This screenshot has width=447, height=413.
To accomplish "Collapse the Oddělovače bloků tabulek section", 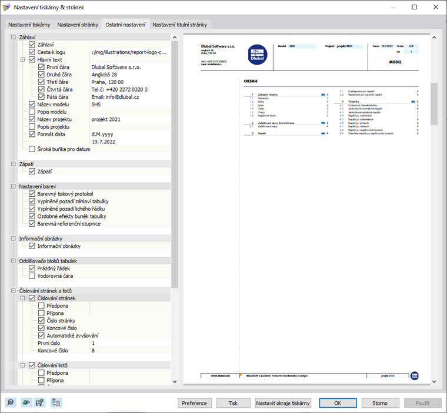I will tap(13, 261).
